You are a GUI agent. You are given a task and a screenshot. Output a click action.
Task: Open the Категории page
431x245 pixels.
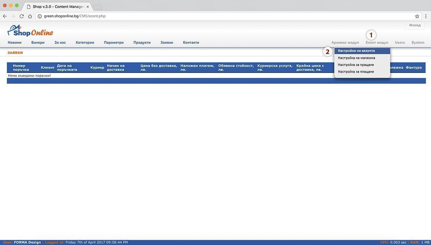(x=85, y=42)
